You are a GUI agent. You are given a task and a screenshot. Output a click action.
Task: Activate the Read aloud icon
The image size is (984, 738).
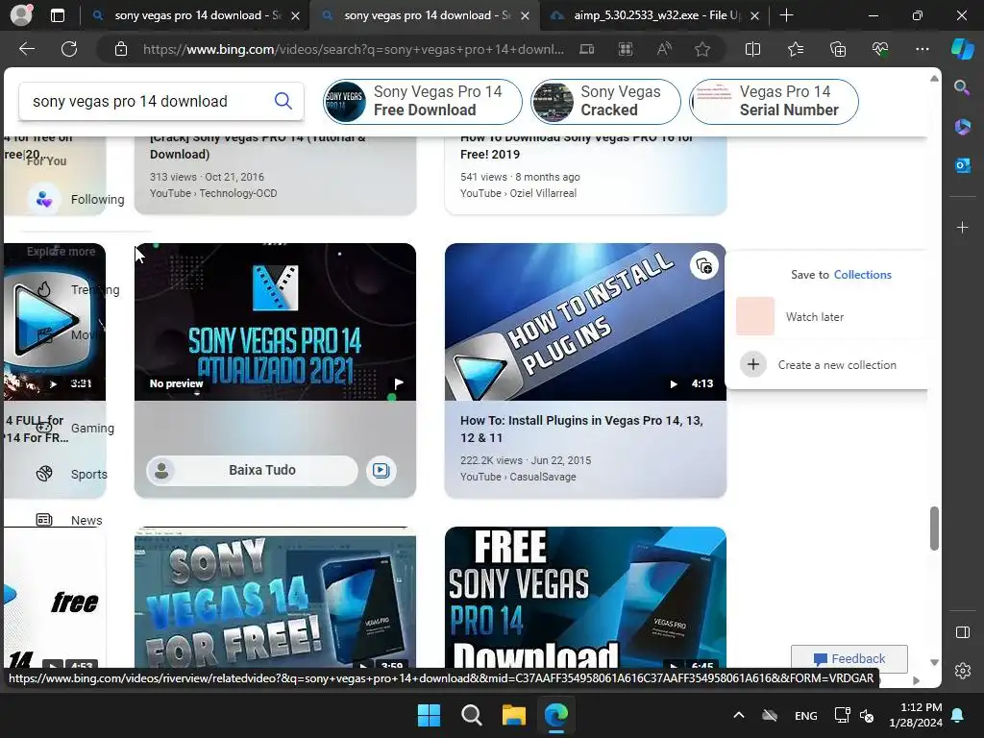point(664,49)
